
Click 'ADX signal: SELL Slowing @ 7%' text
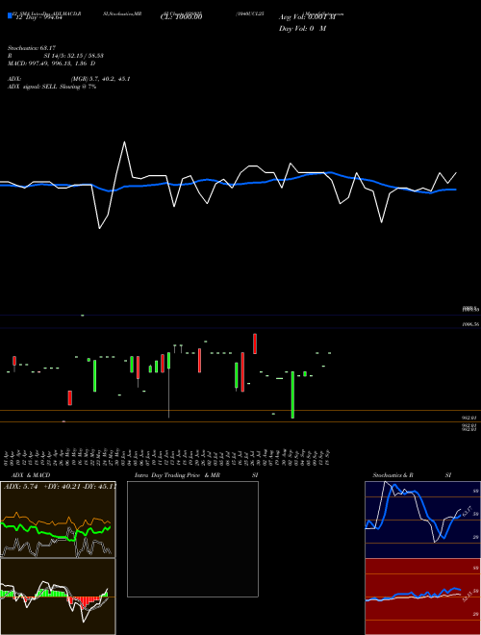coord(52,87)
